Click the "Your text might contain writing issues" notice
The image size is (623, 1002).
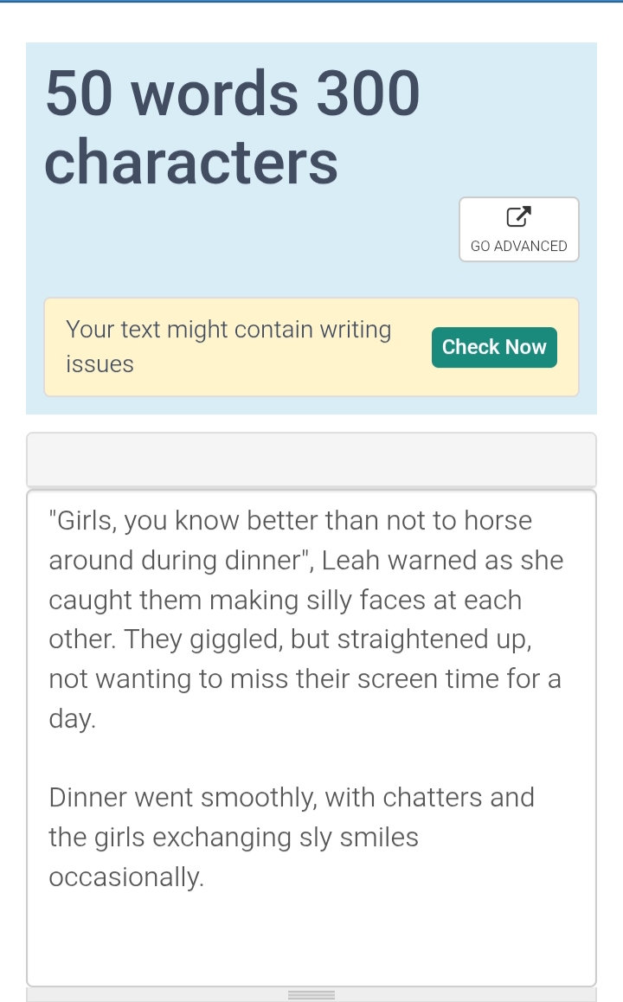click(x=228, y=347)
